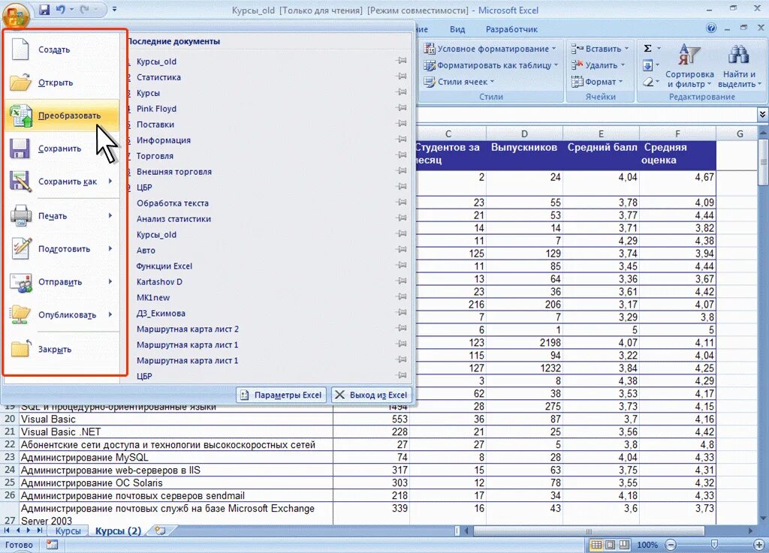
Task: Switch to Normal view icon in status bar
Action: coord(596,545)
